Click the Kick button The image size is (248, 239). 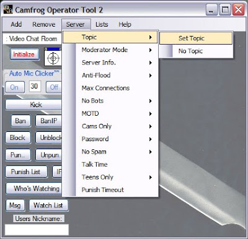click(x=34, y=105)
